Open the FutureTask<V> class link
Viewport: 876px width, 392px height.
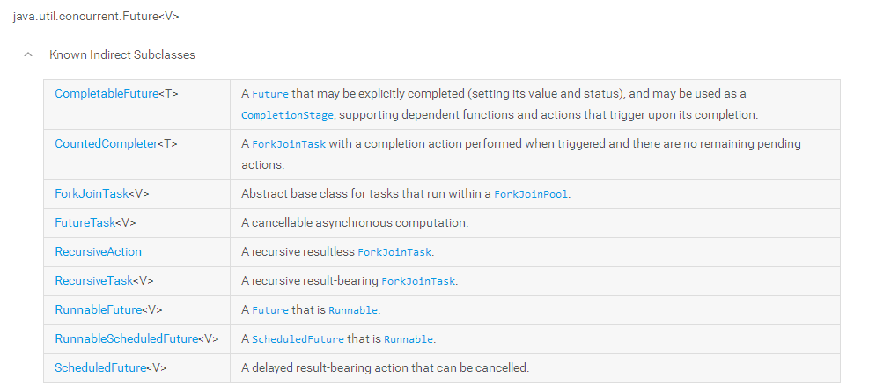pos(85,222)
